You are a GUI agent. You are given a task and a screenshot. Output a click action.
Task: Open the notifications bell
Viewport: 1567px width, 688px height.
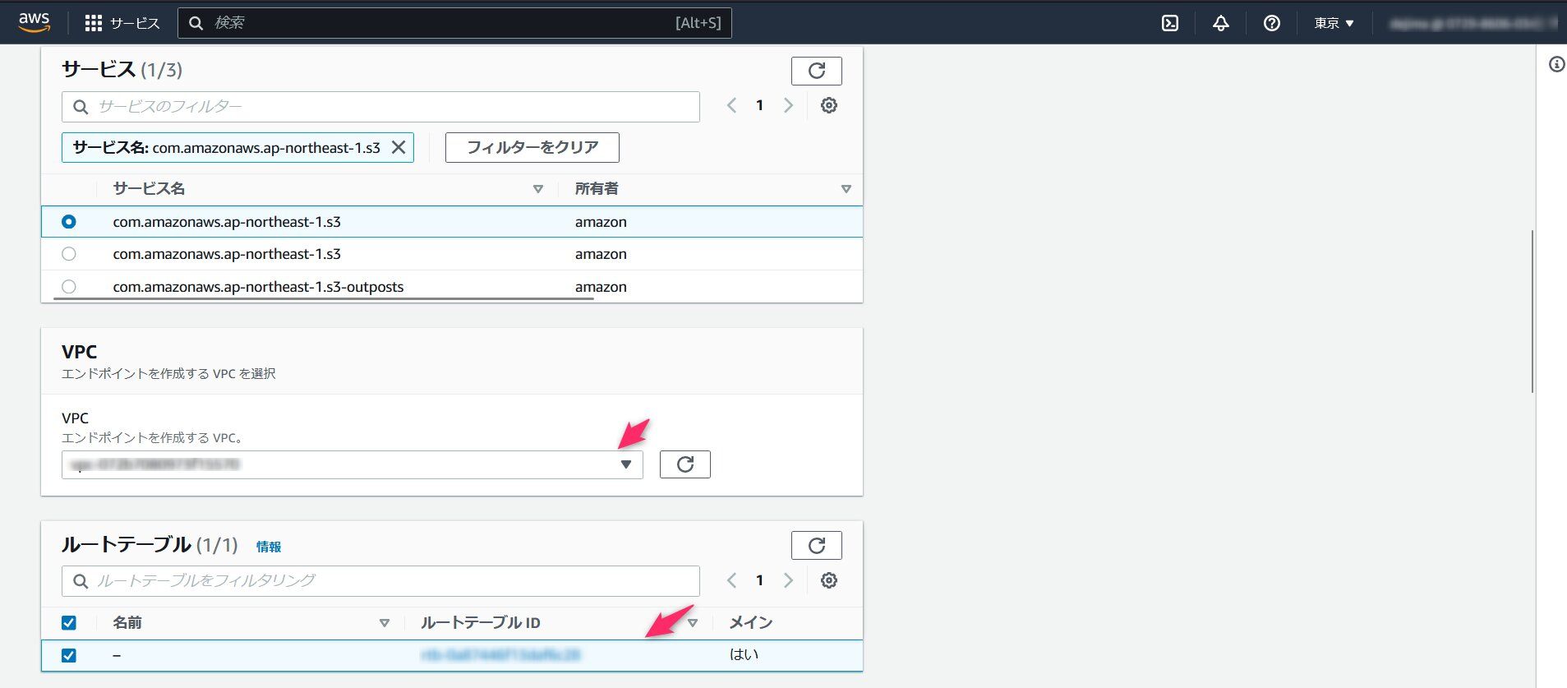tap(1221, 23)
